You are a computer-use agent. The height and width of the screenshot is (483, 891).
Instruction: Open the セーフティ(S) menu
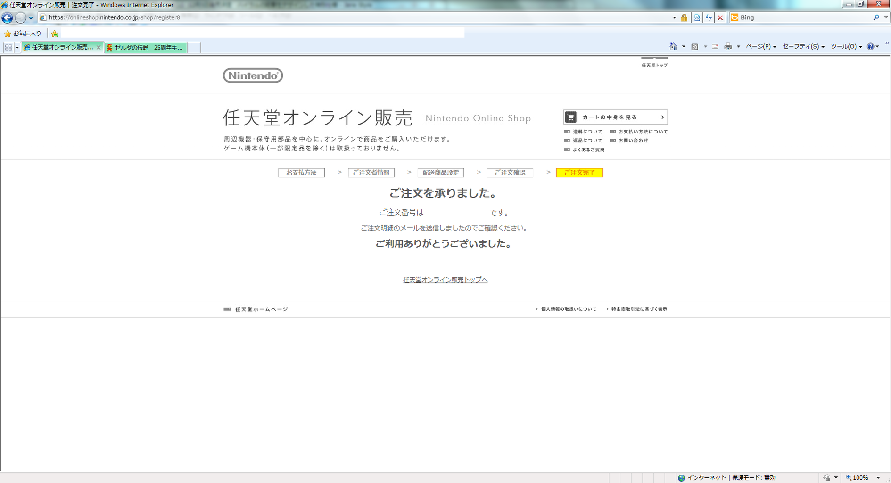click(x=803, y=46)
